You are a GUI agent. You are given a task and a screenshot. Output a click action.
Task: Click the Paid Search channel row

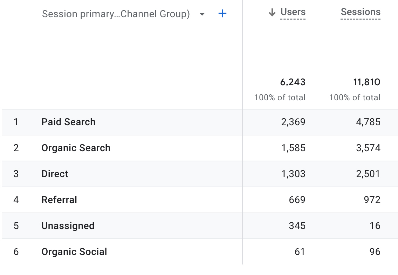(68, 122)
